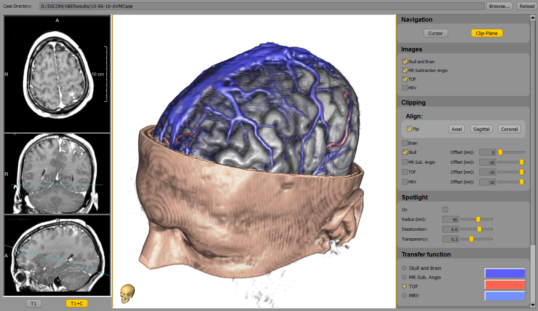The height and width of the screenshot is (311, 538).
Task: Click the Spotlight Radius slider handle
Action: (478, 219)
